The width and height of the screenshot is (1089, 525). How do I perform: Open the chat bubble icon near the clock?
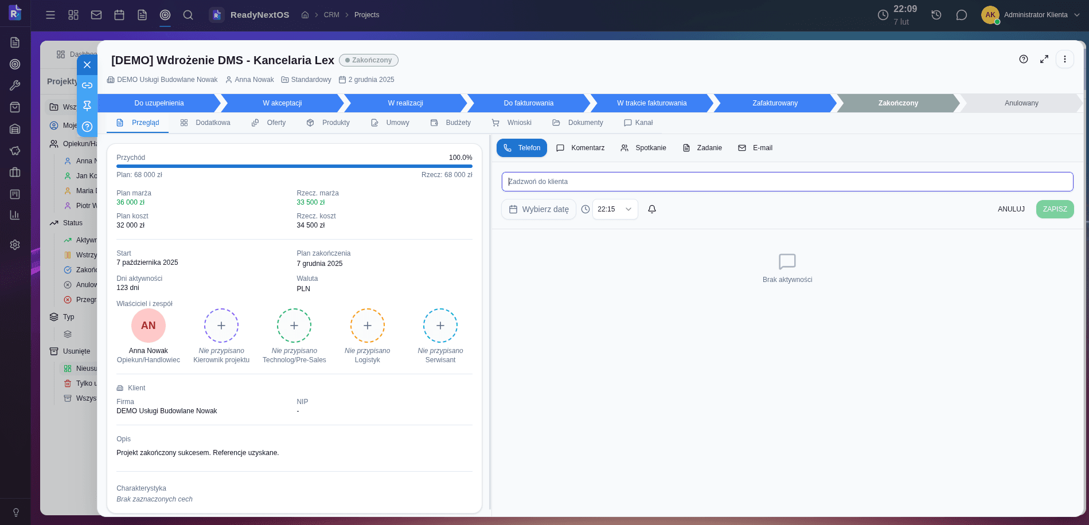pyautogui.click(x=962, y=15)
